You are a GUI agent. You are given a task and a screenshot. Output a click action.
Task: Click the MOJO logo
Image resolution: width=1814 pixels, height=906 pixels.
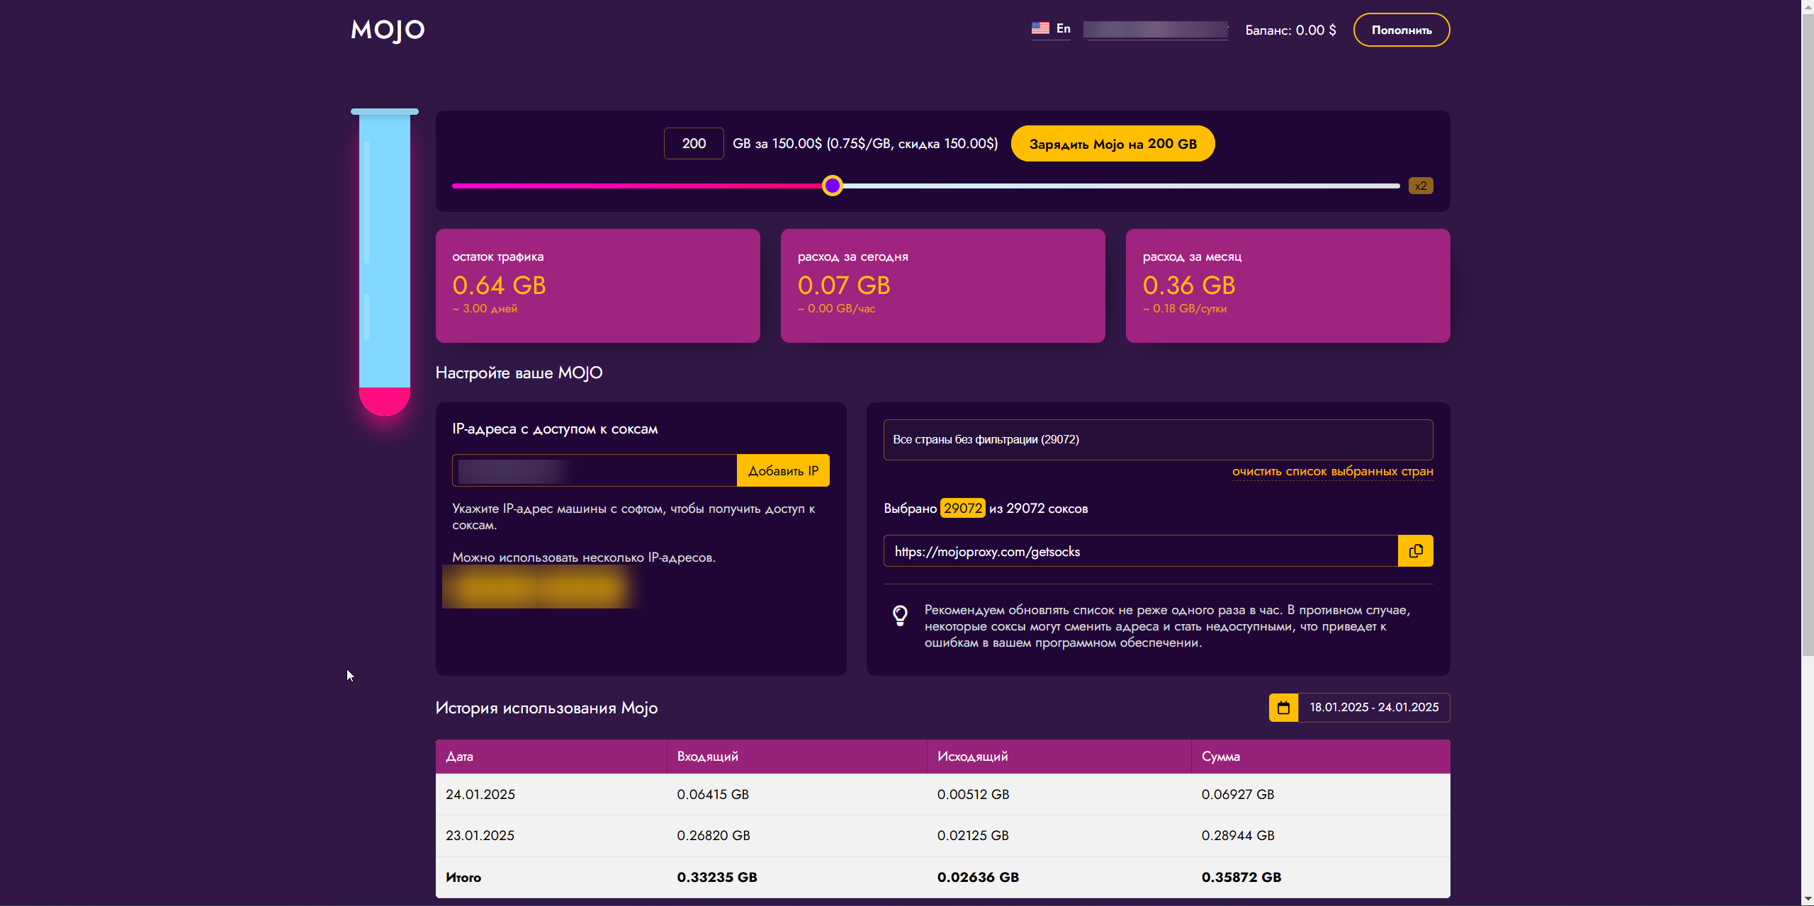[x=388, y=30]
